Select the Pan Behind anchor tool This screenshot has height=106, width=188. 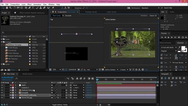[22, 8]
